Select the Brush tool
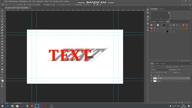Image resolution: width=192 pixels, height=108 pixels. click(2, 39)
